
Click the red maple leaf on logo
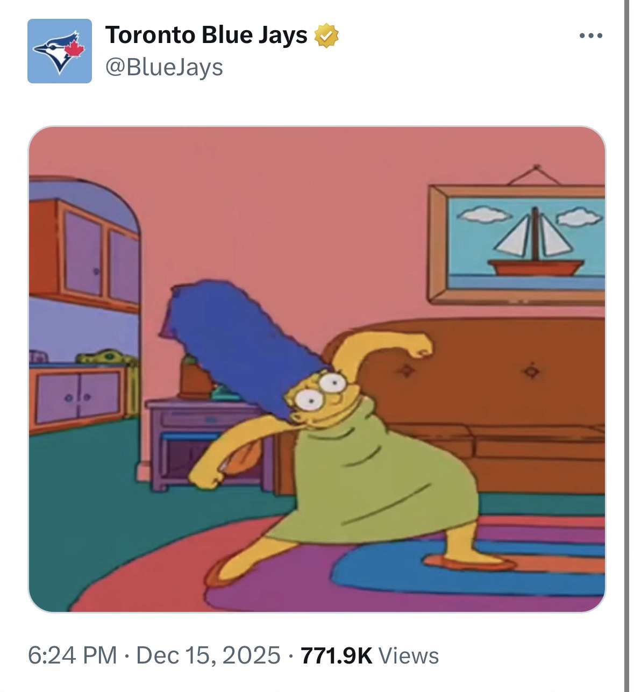point(74,48)
